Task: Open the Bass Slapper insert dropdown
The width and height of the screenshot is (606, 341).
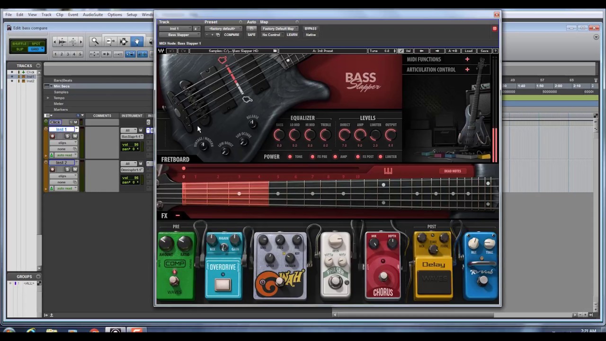Action: coord(180,35)
